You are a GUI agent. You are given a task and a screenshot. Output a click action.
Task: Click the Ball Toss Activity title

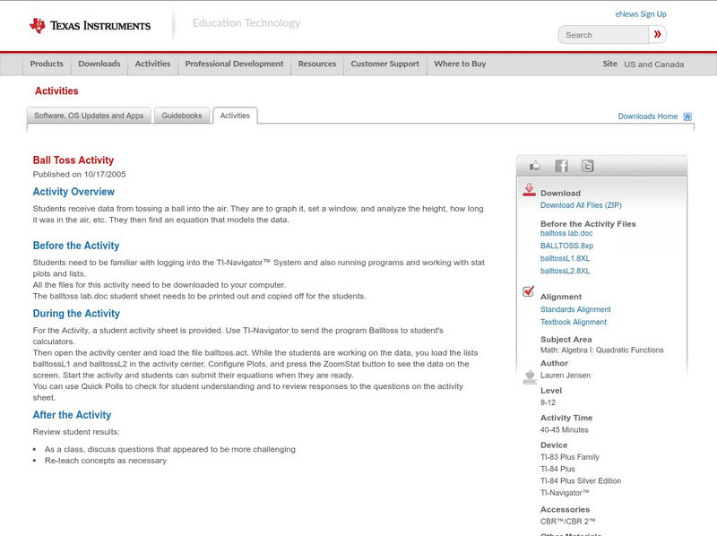tap(73, 160)
